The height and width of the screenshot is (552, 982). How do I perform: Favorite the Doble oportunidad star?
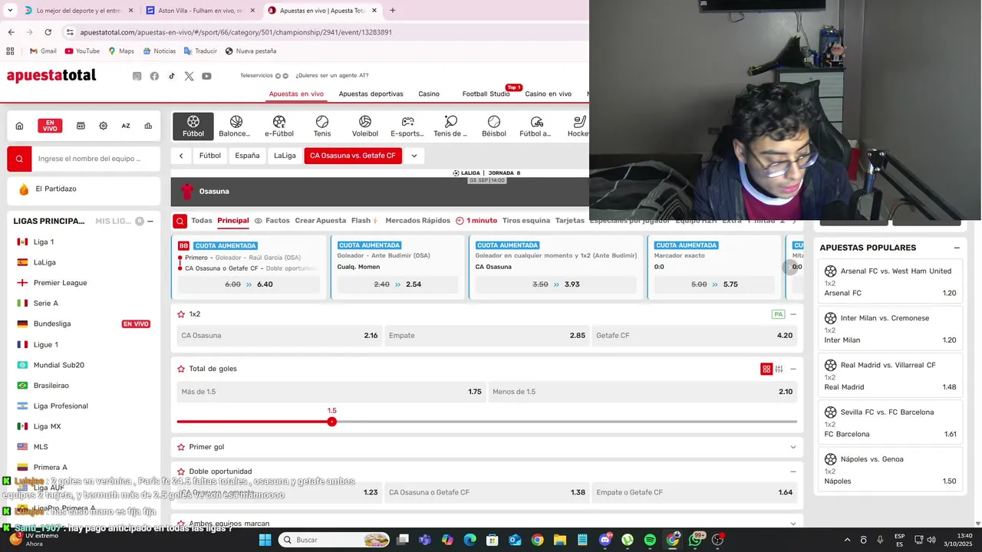click(x=181, y=472)
